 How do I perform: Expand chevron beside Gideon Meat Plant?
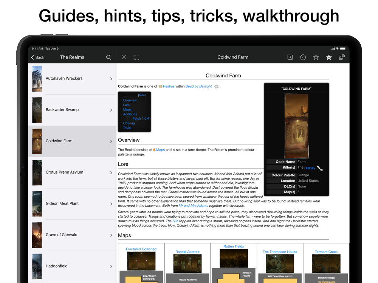tap(111, 204)
